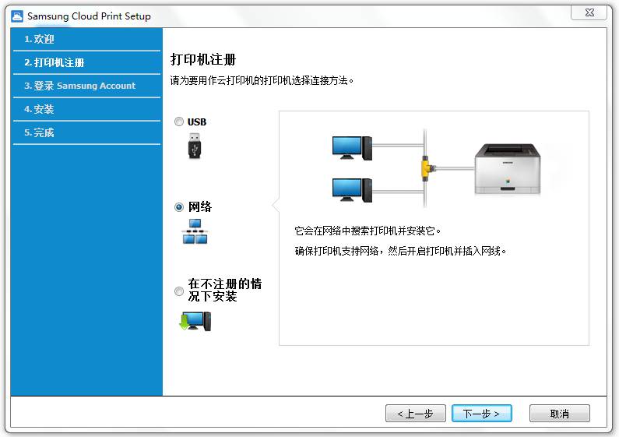Click the text 请为要用作云打印机的打印机选择连接方法。
The width and height of the screenshot is (619, 437).
(x=262, y=80)
